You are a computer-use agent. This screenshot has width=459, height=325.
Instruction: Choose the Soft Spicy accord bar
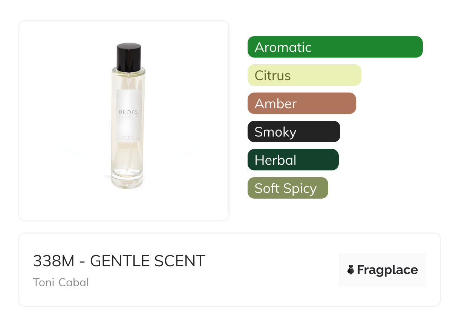pyautogui.click(x=288, y=188)
